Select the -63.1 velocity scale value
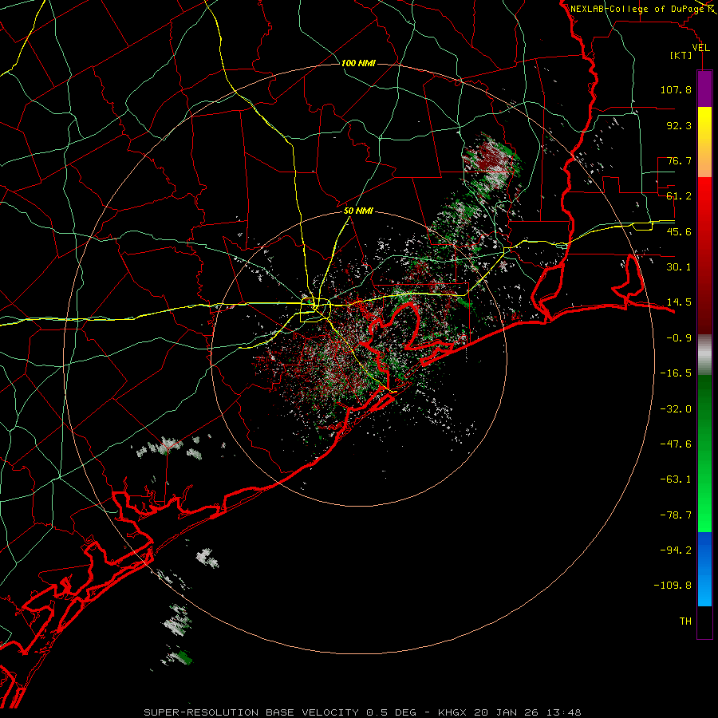The width and height of the screenshot is (718, 718). click(x=676, y=479)
